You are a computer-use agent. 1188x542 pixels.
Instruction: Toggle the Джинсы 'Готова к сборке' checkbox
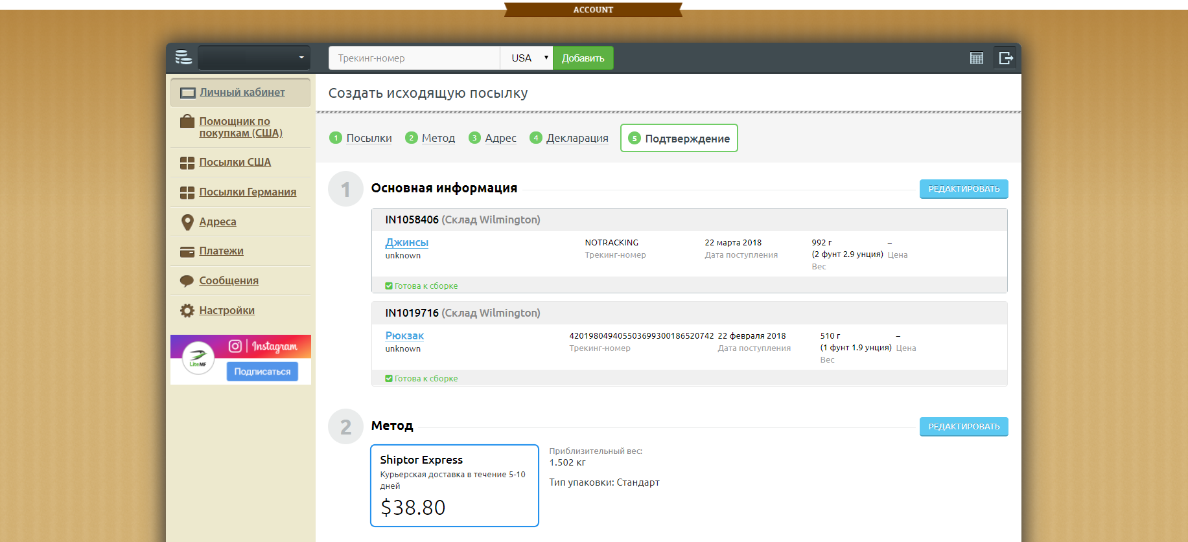pyautogui.click(x=389, y=286)
